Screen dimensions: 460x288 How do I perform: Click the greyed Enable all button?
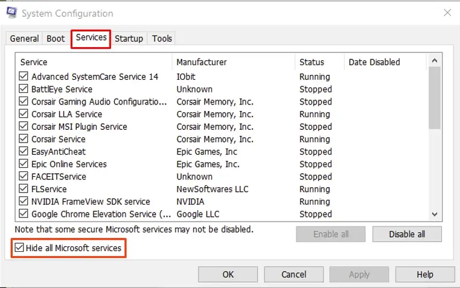click(x=331, y=234)
